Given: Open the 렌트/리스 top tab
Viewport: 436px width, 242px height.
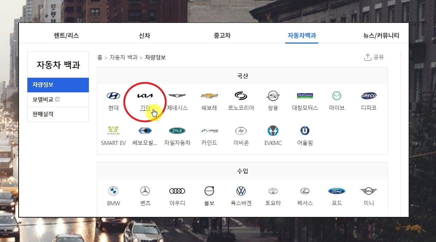Looking at the screenshot, I should coord(66,36).
